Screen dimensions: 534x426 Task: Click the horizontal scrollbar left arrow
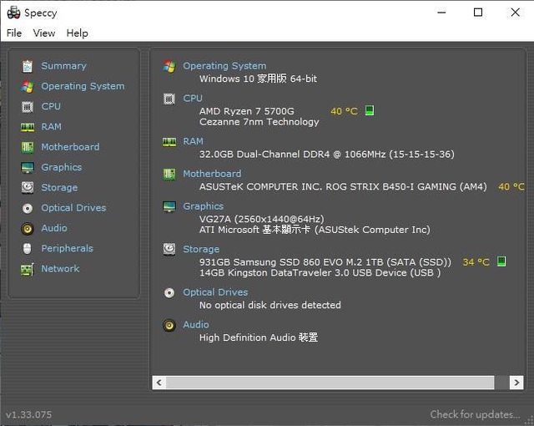click(x=159, y=383)
